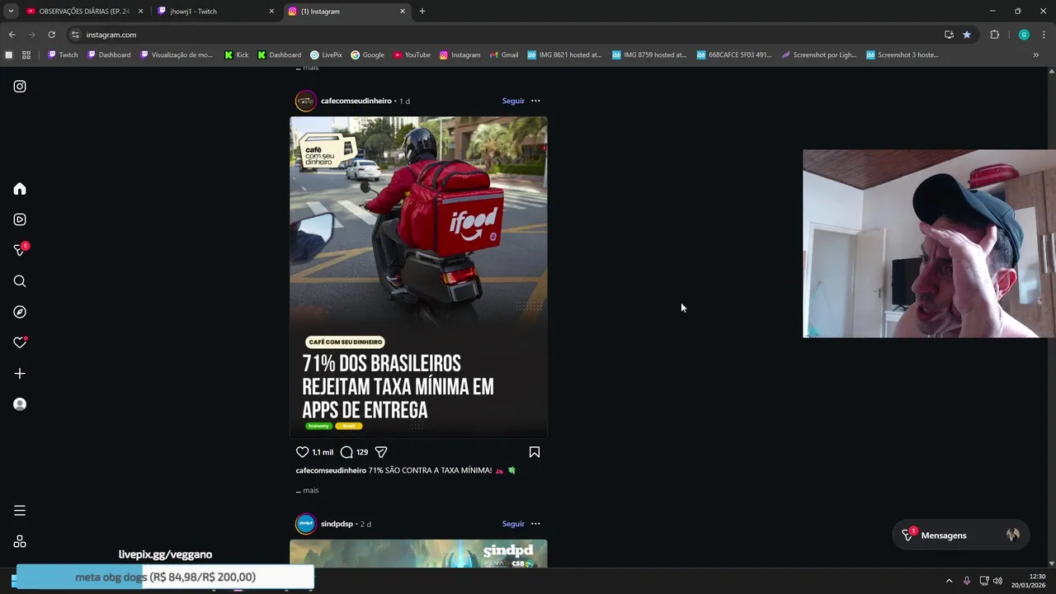Image resolution: width=1056 pixels, height=594 pixels.
Task: Click the Meta apps icon in sidebar
Action: [20, 541]
